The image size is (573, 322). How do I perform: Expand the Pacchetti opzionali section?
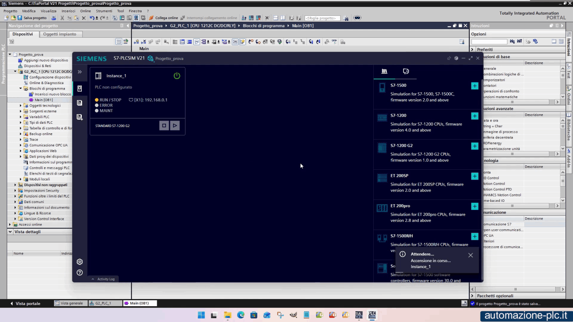pos(473,295)
